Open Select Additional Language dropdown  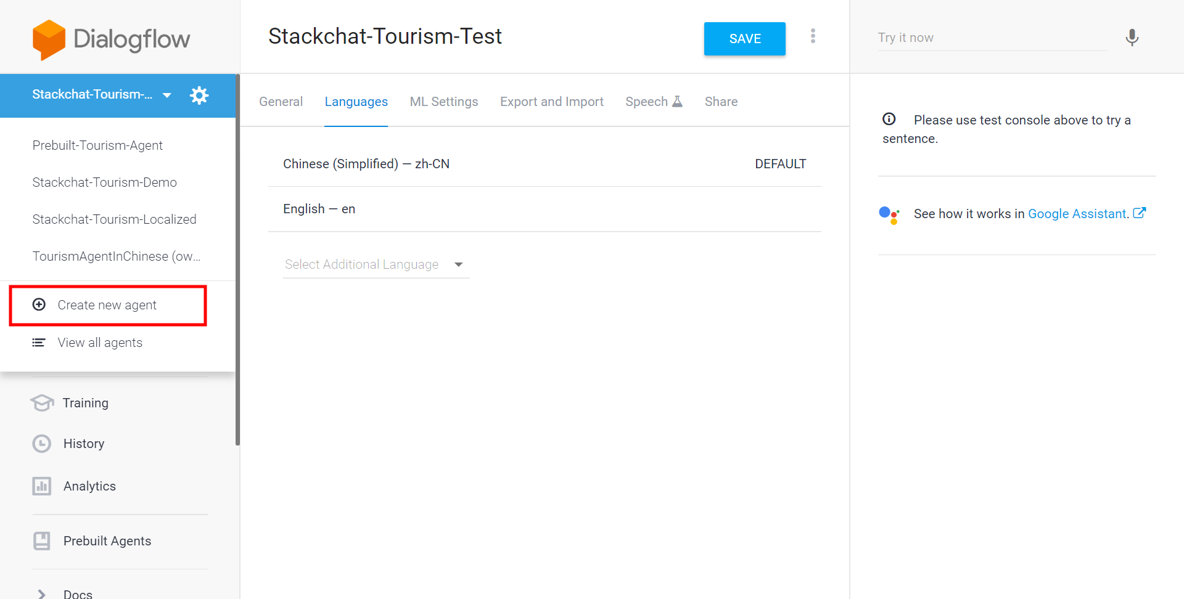(376, 264)
